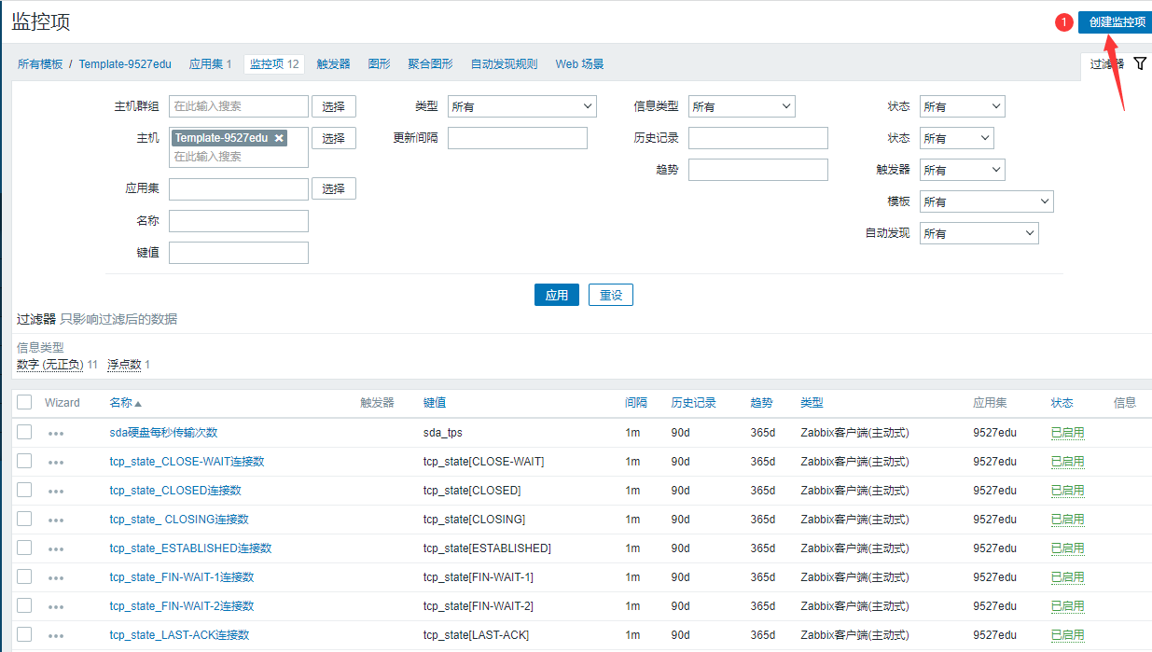The height and width of the screenshot is (652, 1152).
Task: Sort by 间隔 column header
Action: (636, 403)
